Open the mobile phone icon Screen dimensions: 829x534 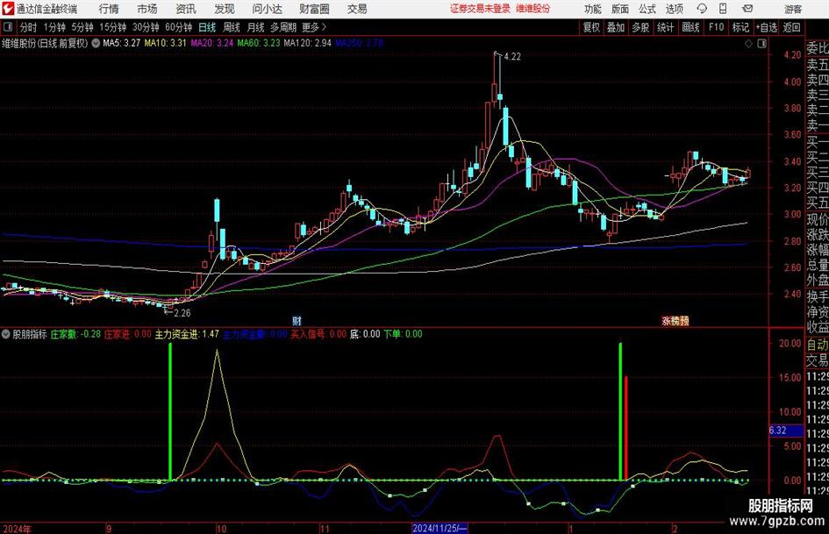pos(723,9)
